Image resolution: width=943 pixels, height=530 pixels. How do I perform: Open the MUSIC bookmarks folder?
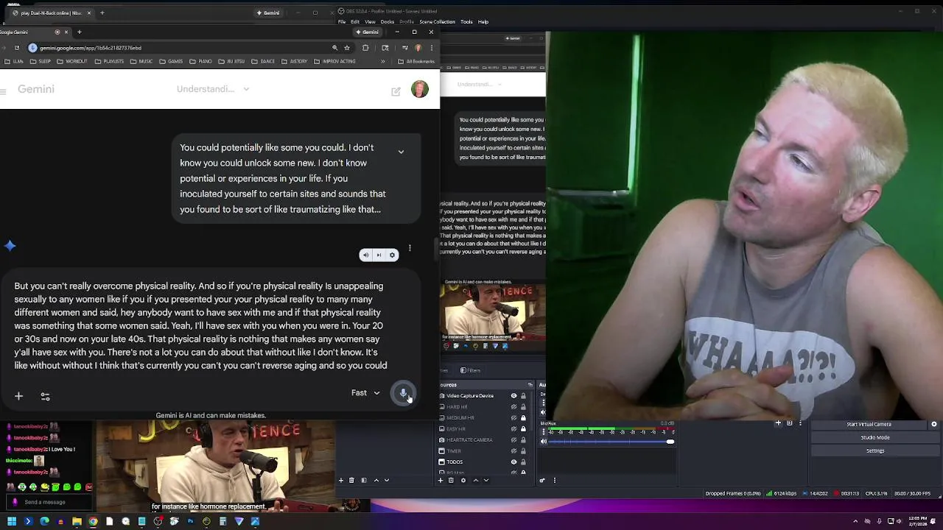pyautogui.click(x=141, y=61)
